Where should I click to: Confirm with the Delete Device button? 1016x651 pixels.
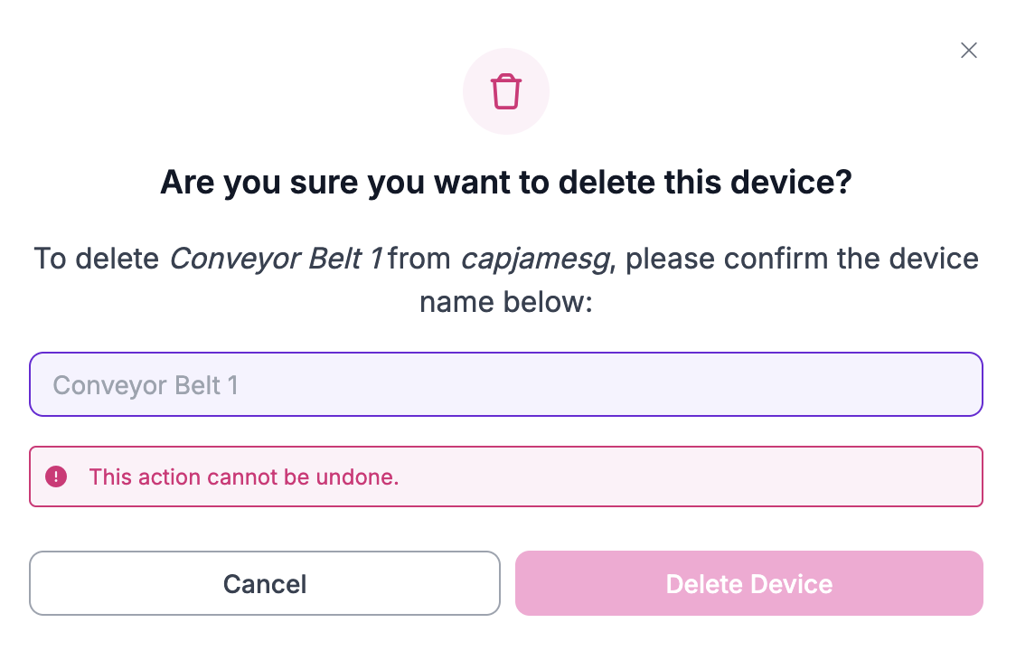tap(748, 583)
